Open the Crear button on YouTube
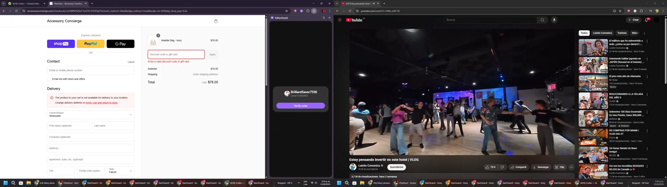 [633, 20]
